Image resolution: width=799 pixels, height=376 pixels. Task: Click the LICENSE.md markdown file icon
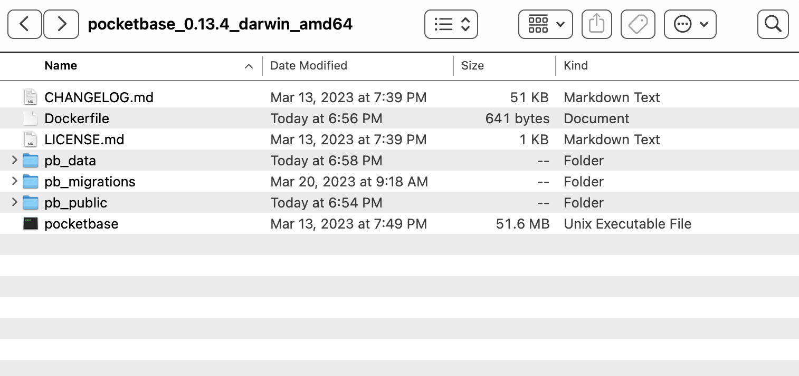(30, 139)
